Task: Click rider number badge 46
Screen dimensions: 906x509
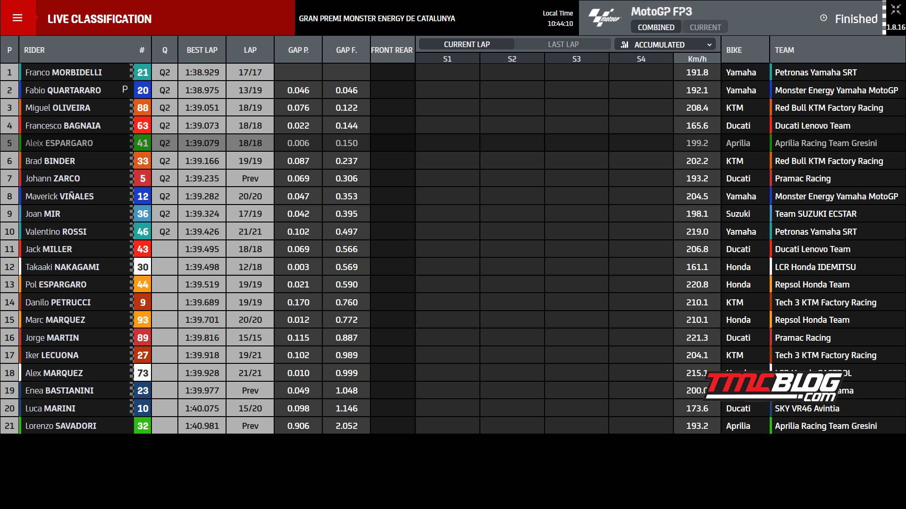Action: point(143,232)
